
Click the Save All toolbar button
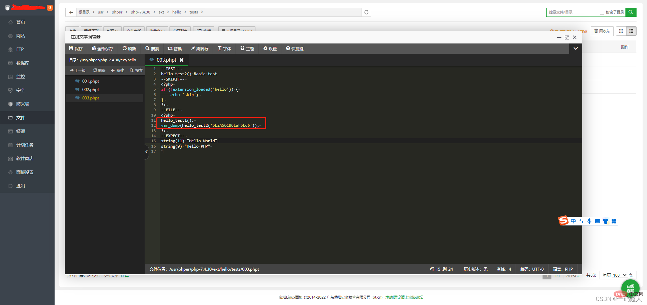pyautogui.click(x=102, y=49)
